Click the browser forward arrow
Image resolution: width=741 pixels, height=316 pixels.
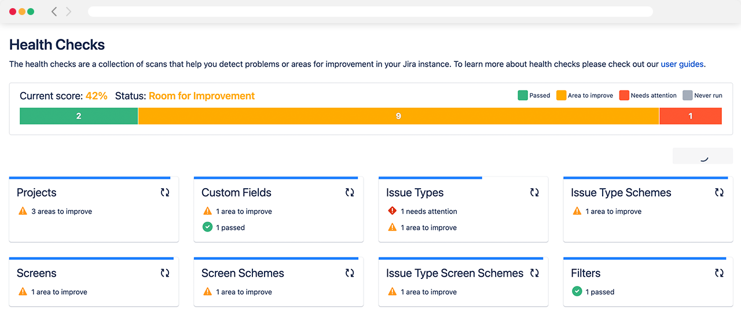pos(69,12)
